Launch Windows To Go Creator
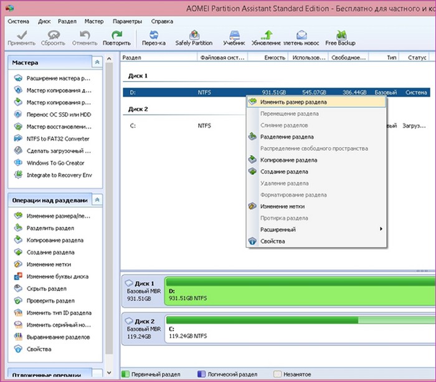Viewport: 436px width, 382px height. [55, 163]
